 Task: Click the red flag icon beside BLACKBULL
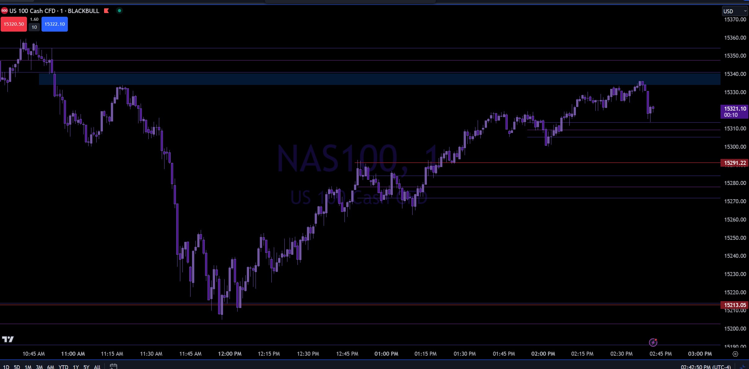[107, 11]
